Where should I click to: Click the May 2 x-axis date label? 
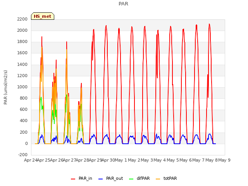point(134,160)
